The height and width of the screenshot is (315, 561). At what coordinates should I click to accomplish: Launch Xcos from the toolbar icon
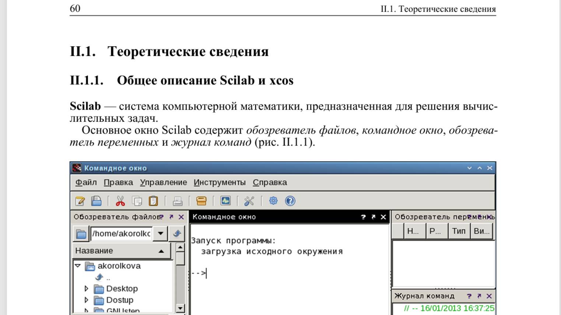tap(225, 201)
